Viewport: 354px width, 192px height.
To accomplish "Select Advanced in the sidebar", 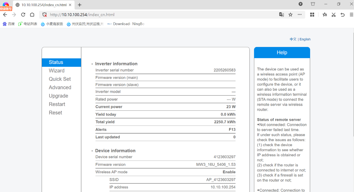I will click(x=60, y=87).
